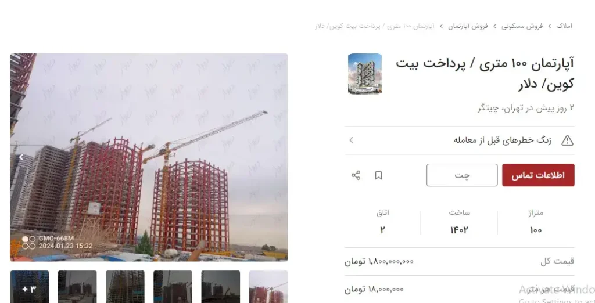Open the چت button
The height and width of the screenshot is (303, 595).
[x=462, y=175]
